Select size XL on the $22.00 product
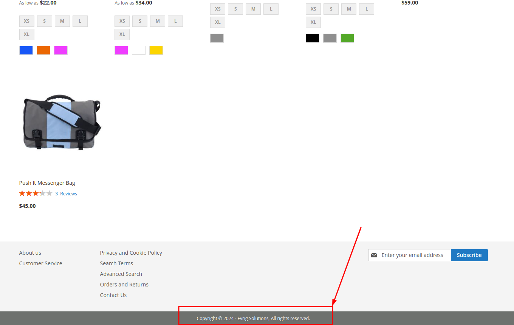Viewport: 514px width, 325px height. (x=26, y=34)
